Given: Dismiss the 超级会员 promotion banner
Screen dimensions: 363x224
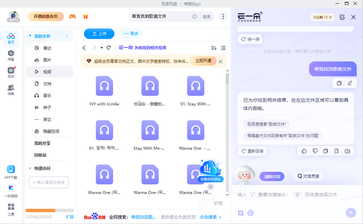Looking at the screenshot, I should [220, 61].
